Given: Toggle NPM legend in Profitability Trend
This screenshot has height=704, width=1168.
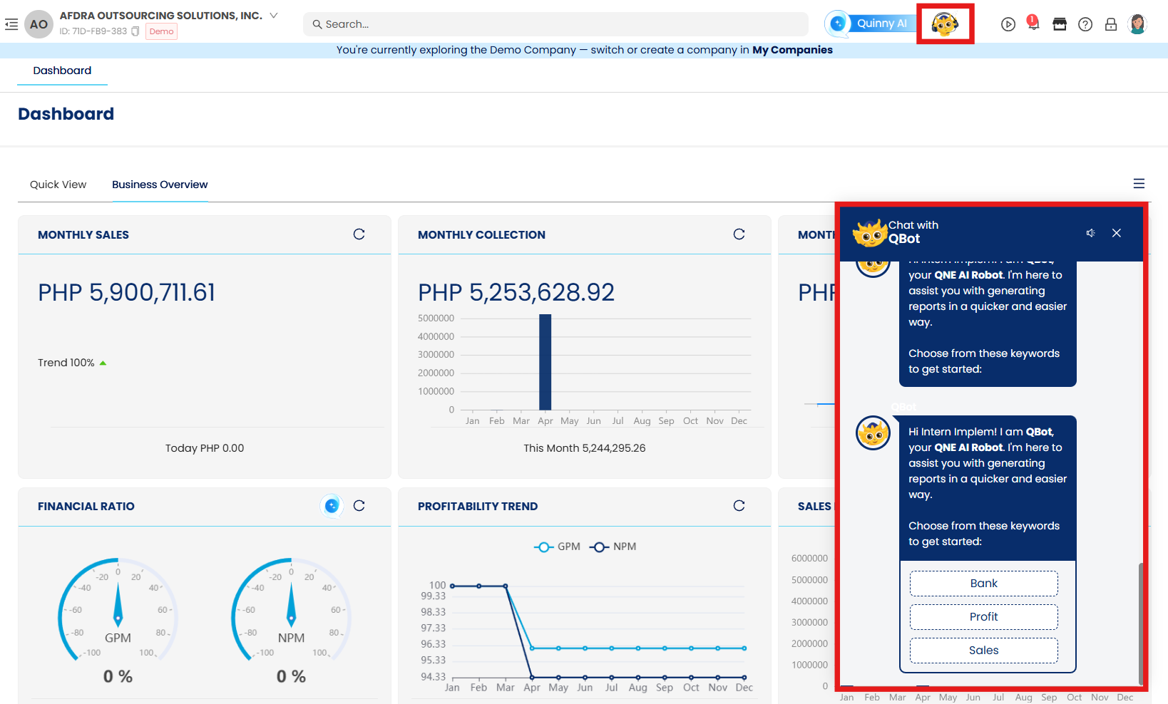Looking at the screenshot, I should coord(613,547).
